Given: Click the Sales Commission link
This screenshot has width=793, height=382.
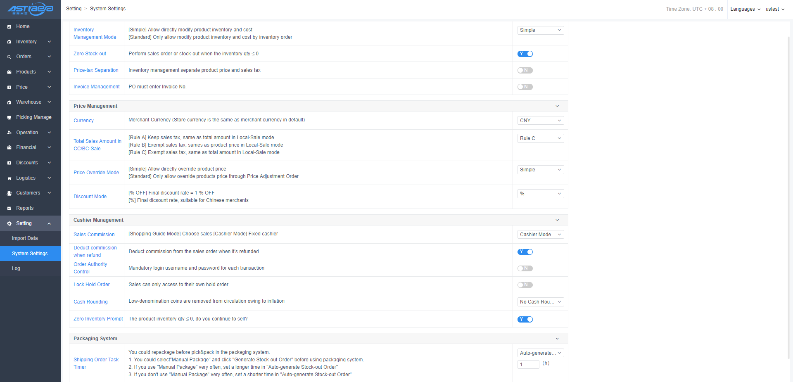Looking at the screenshot, I should [x=94, y=235].
